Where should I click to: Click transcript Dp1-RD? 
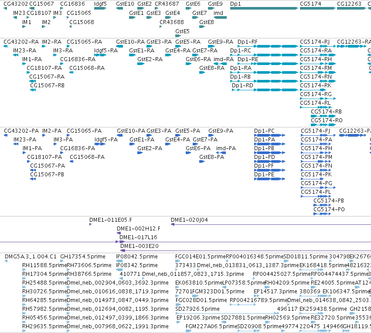265,90
